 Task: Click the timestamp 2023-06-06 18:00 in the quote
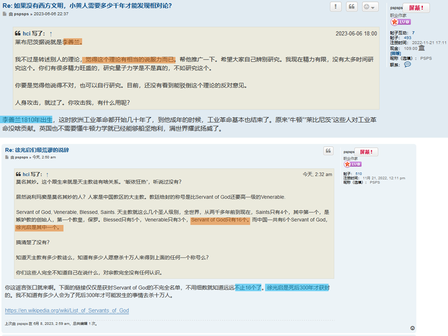coord(356,34)
